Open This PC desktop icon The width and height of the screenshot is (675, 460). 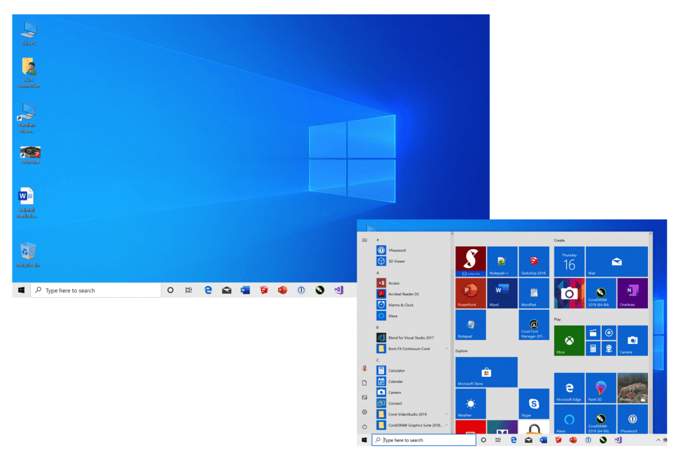29,33
